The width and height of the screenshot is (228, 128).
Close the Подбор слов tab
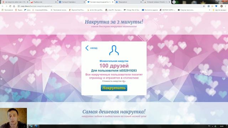point(56,2)
